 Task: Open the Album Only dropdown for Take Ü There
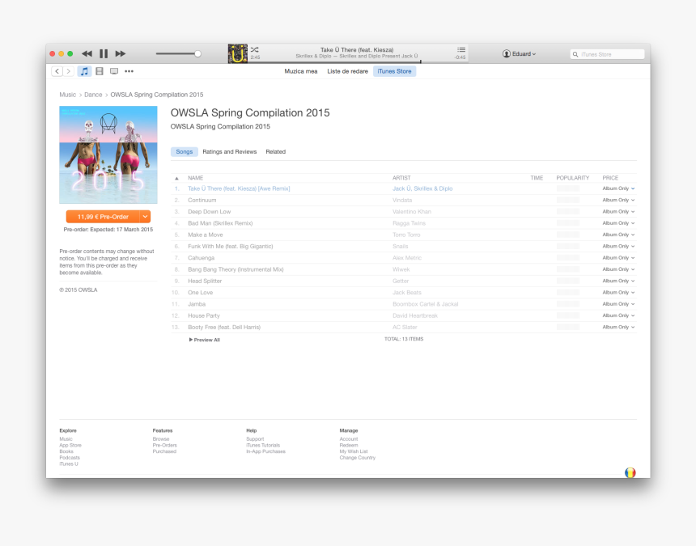click(618, 188)
